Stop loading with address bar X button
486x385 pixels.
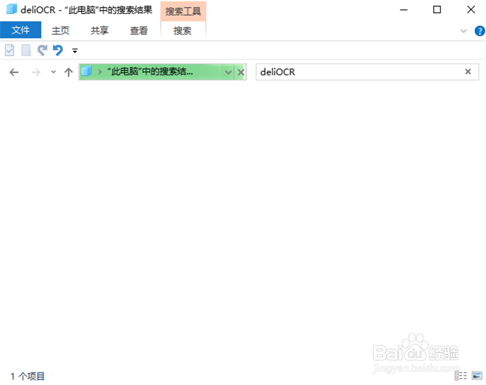[x=241, y=72]
